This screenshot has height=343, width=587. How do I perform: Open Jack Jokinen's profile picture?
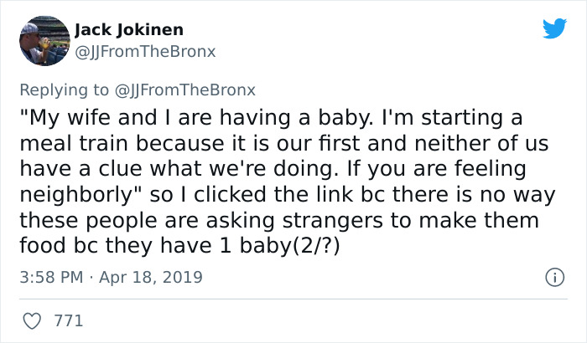point(43,40)
